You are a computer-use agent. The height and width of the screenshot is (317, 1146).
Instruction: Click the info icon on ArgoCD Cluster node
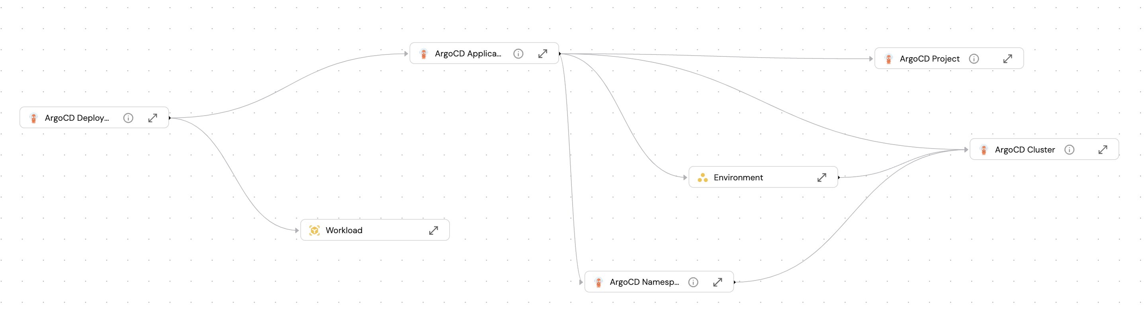1070,150
